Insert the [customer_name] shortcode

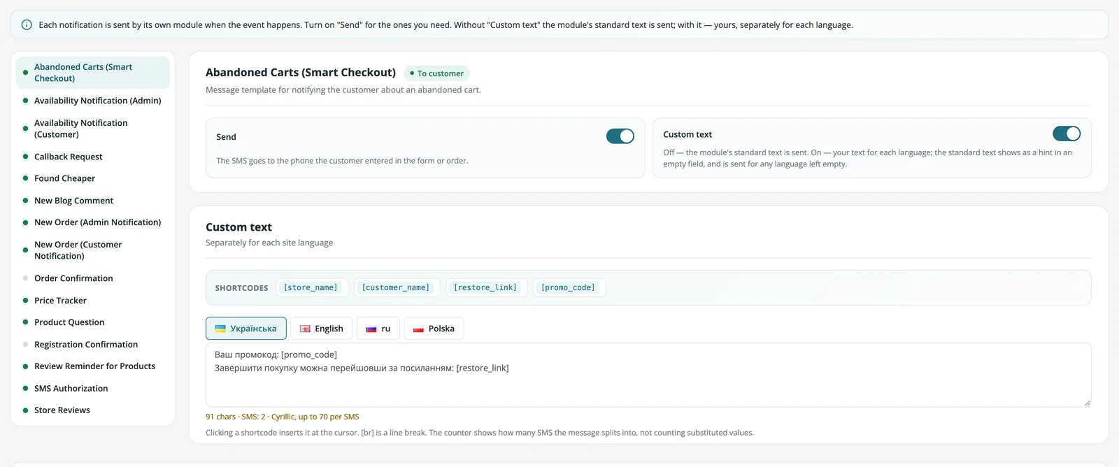pyautogui.click(x=396, y=287)
